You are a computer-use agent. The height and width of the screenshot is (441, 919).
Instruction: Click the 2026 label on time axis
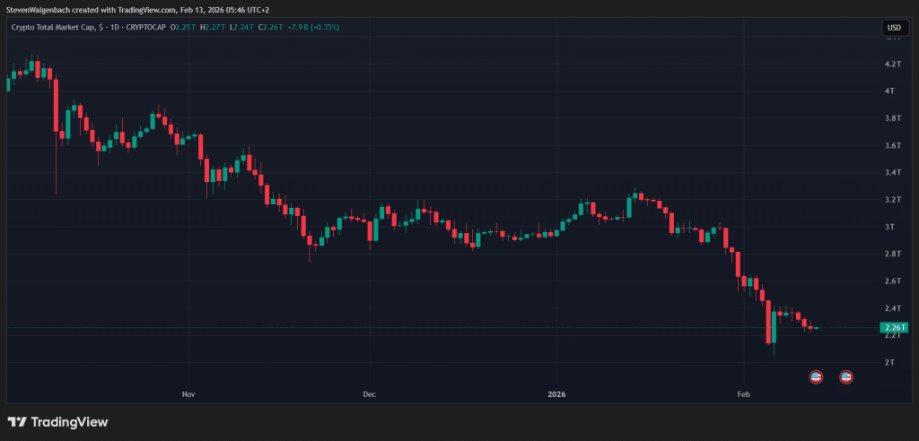pos(556,394)
